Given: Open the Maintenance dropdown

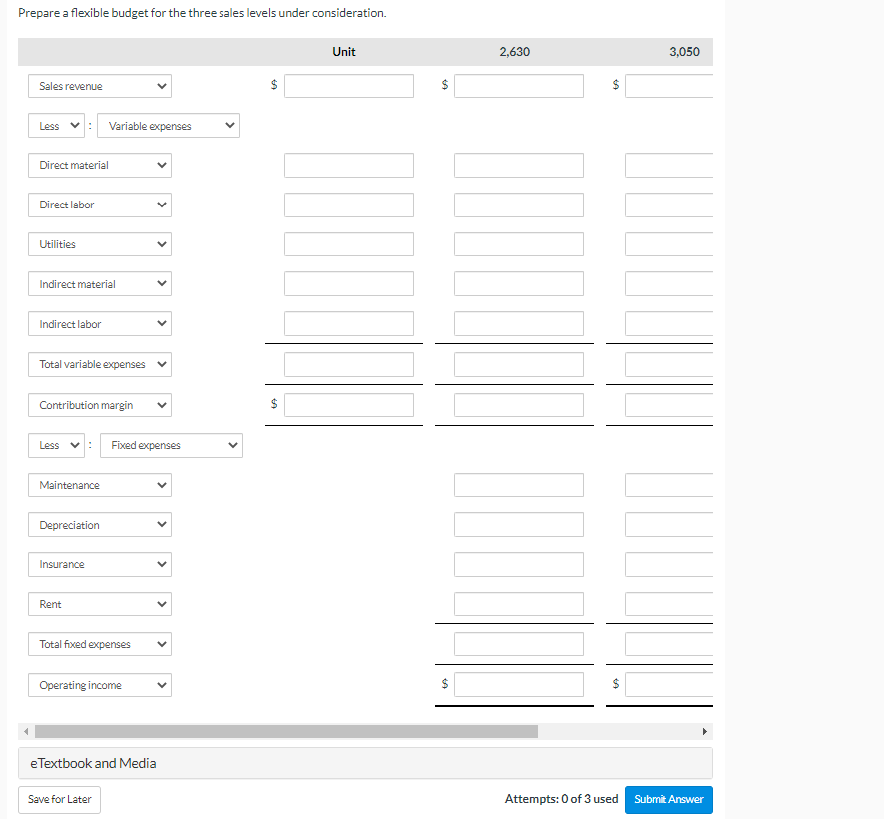Looking at the screenshot, I should [100, 485].
